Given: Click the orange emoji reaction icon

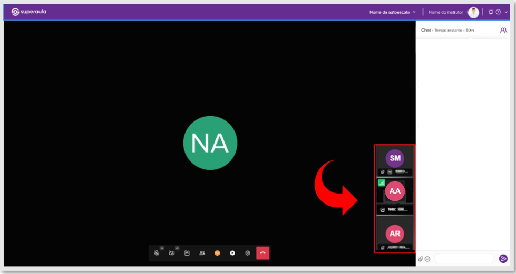Looking at the screenshot, I should 217,253.
